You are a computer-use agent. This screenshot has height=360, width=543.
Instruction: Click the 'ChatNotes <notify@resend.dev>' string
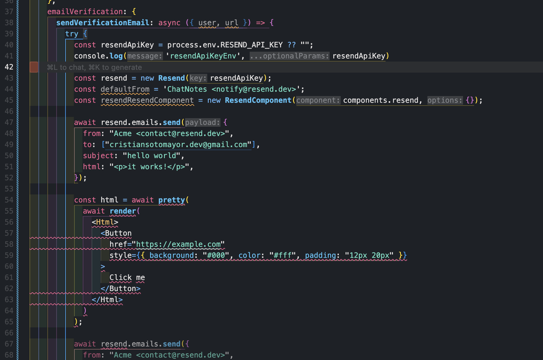(x=231, y=89)
